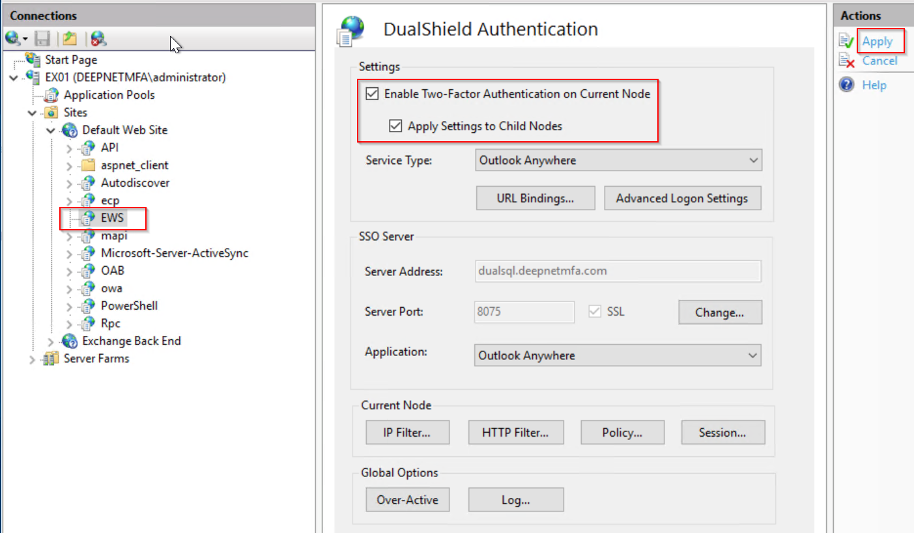Screen dimensions: 914x533
Task: Click the URL Bindings button
Action: 536,198
